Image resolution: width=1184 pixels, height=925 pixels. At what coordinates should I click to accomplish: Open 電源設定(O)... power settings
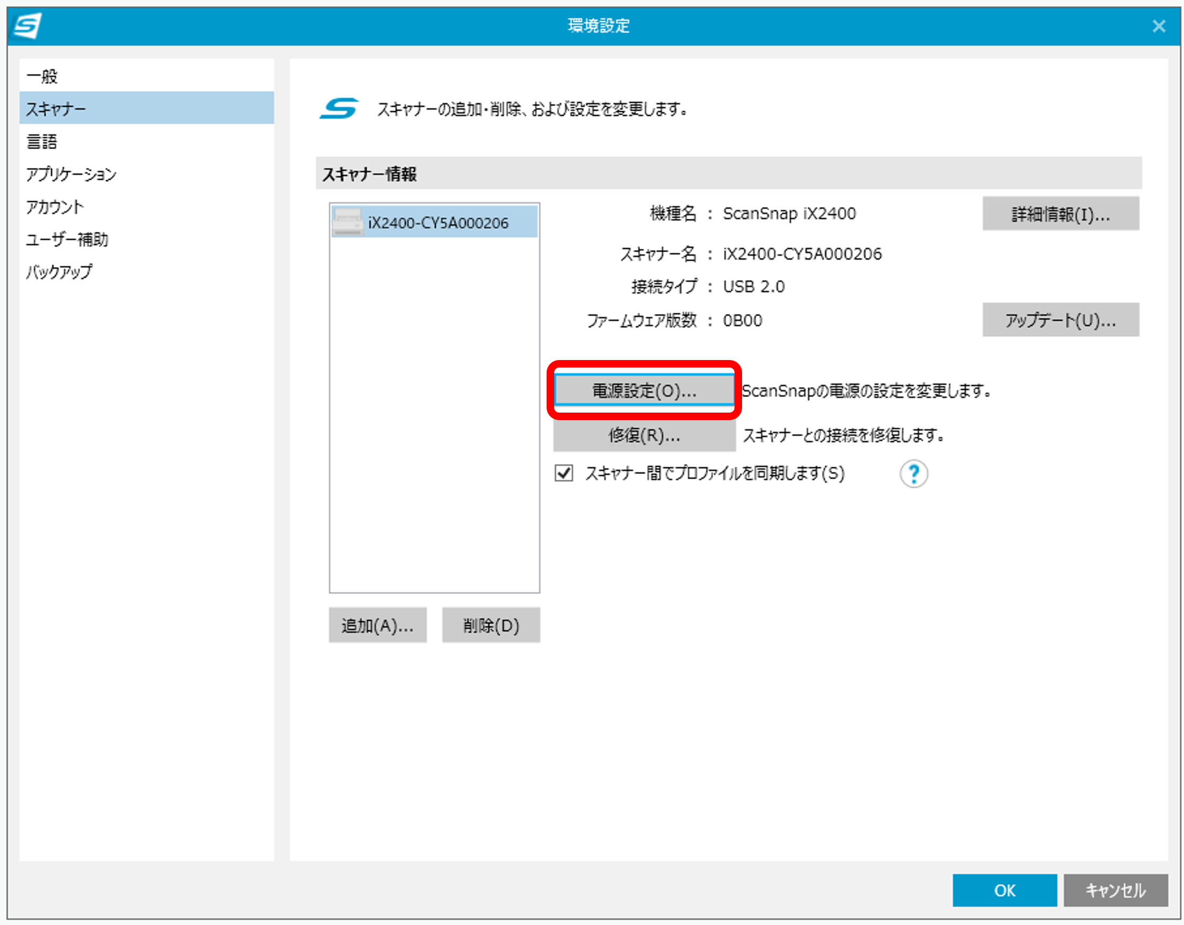pyautogui.click(x=643, y=391)
